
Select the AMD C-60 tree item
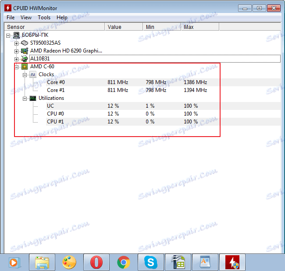point(42,67)
